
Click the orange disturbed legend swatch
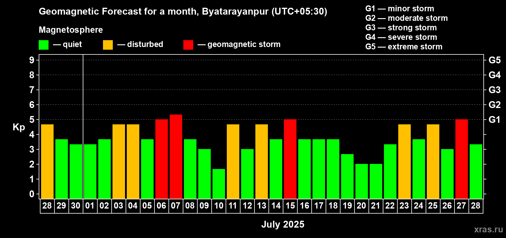pyautogui.click(x=108, y=45)
